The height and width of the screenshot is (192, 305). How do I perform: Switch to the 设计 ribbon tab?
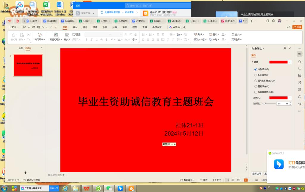(x=85, y=27)
